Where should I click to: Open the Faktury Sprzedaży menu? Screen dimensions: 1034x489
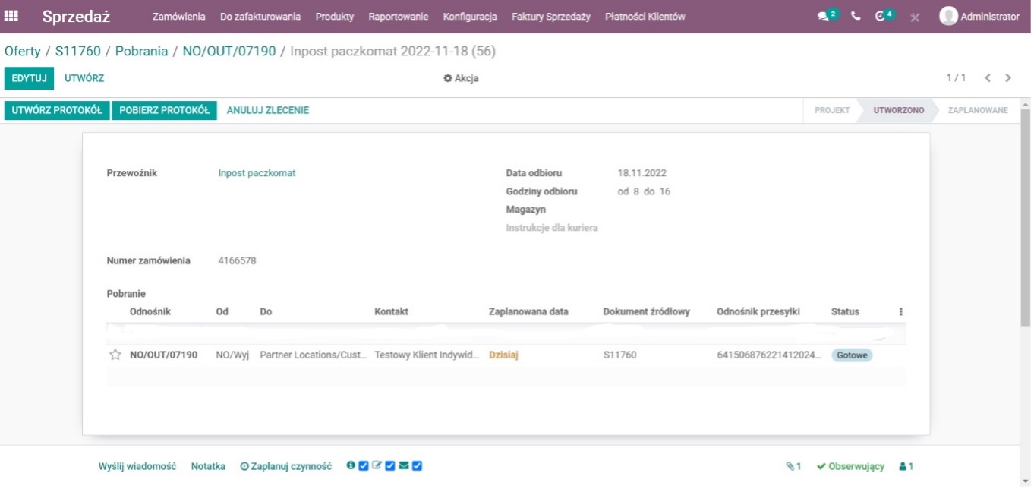(x=551, y=16)
